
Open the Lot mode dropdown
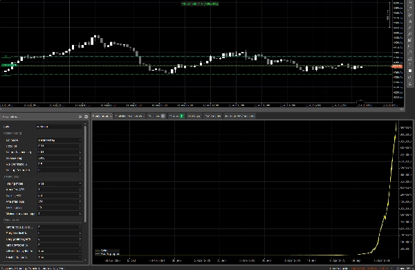pyautogui.click(x=59, y=140)
